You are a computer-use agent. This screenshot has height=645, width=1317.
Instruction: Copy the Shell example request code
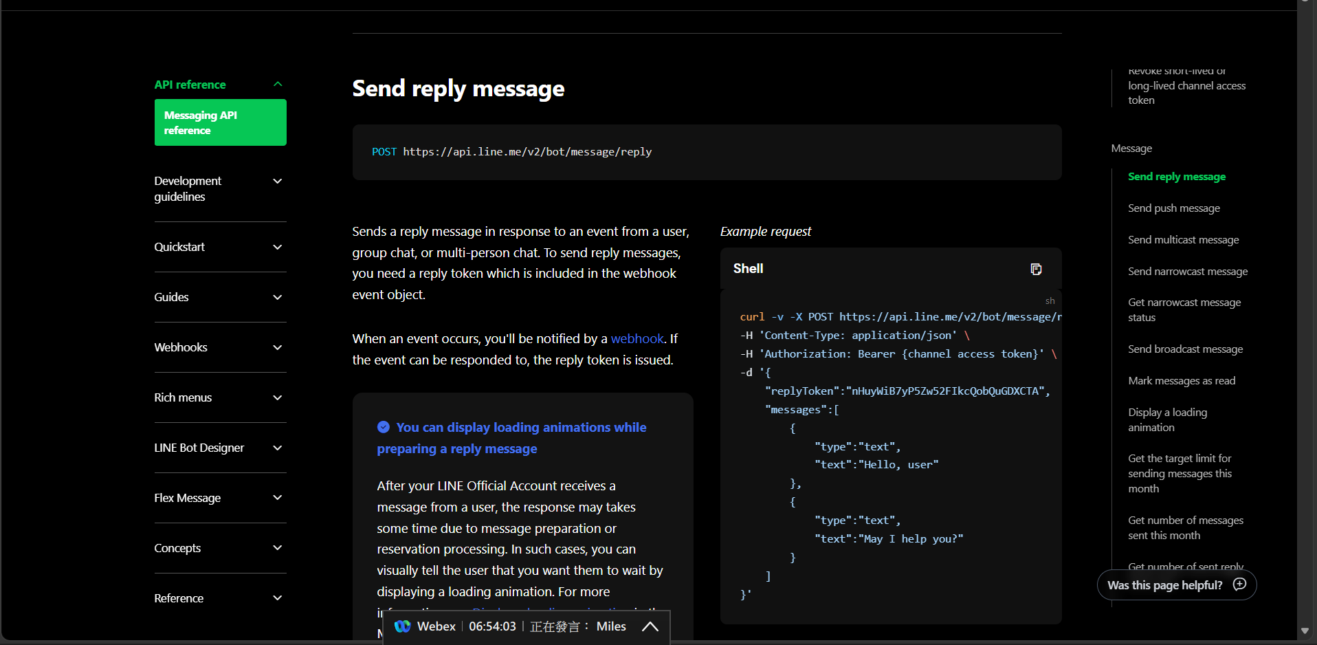[1036, 269]
